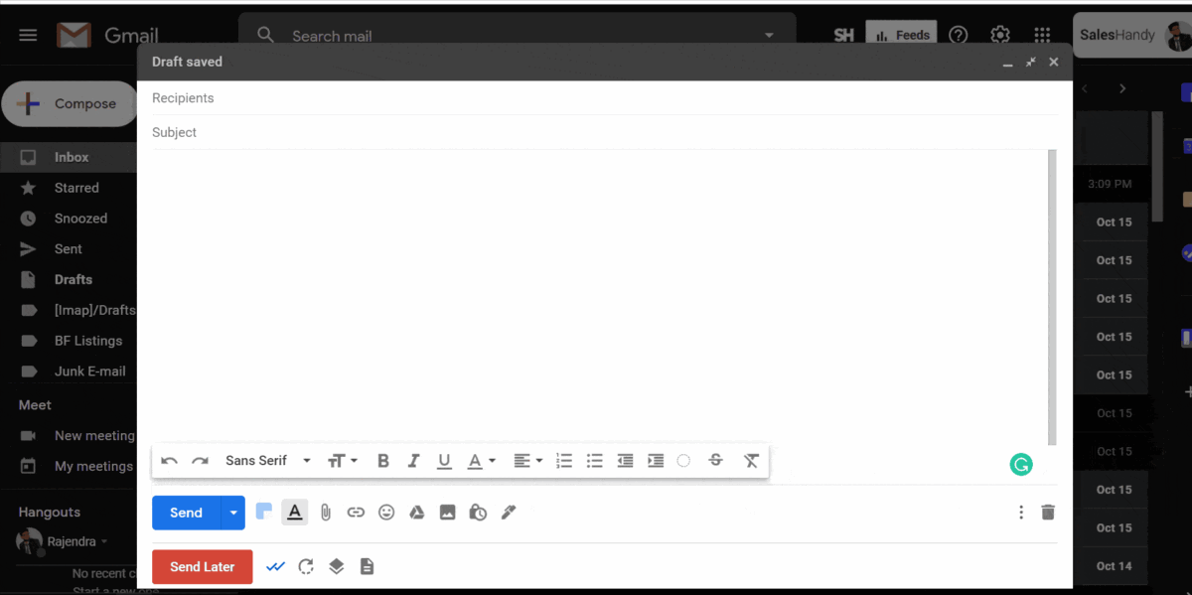Viewport: 1192px width, 595px height.
Task: Toggle bold formatting
Action: click(382, 460)
